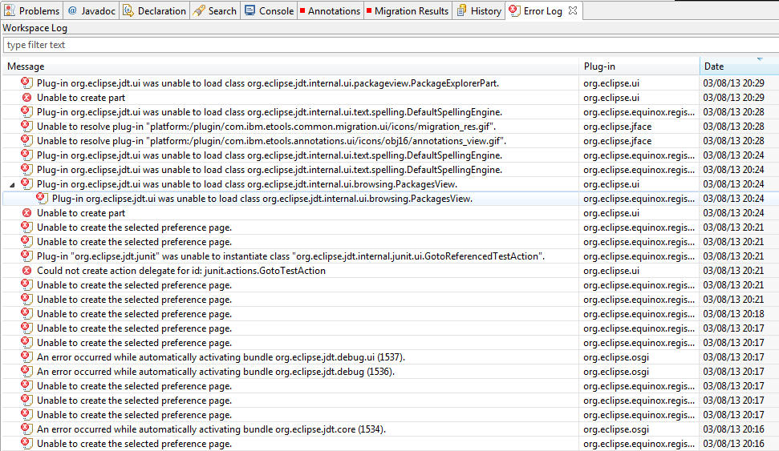Click the History tab icon

click(461, 10)
